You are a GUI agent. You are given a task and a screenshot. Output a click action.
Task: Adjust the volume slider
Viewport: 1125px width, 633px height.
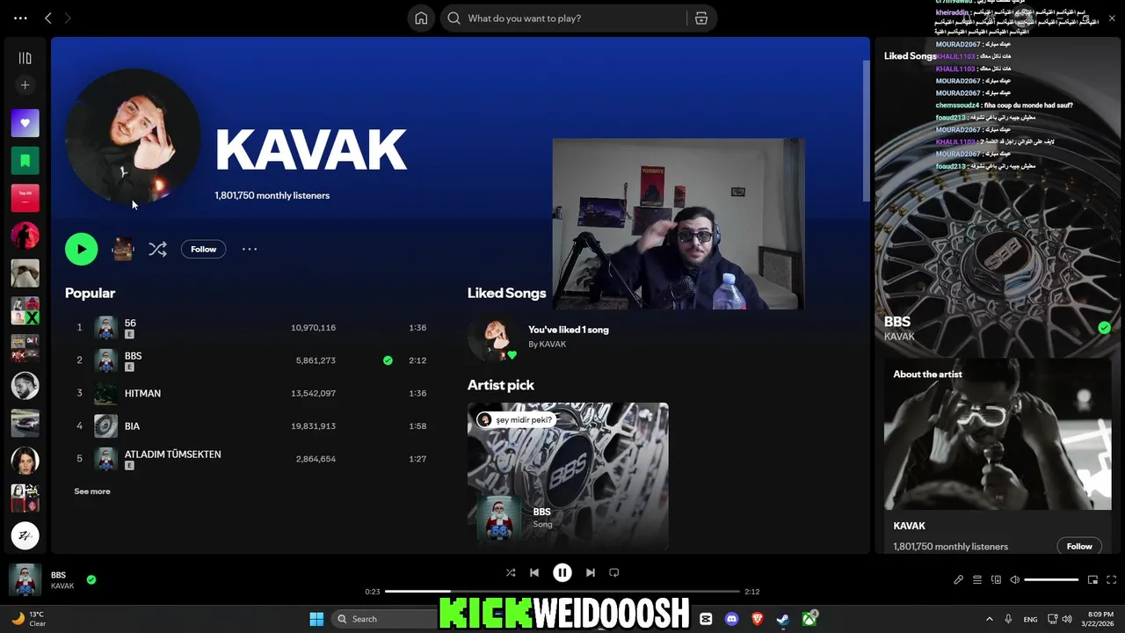coord(1051,580)
